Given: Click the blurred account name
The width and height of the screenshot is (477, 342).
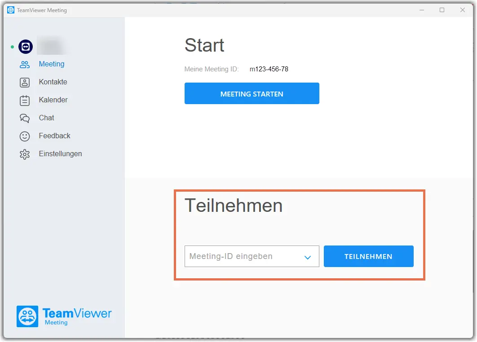Looking at the screenshot, I should click(x=51, y=46).
